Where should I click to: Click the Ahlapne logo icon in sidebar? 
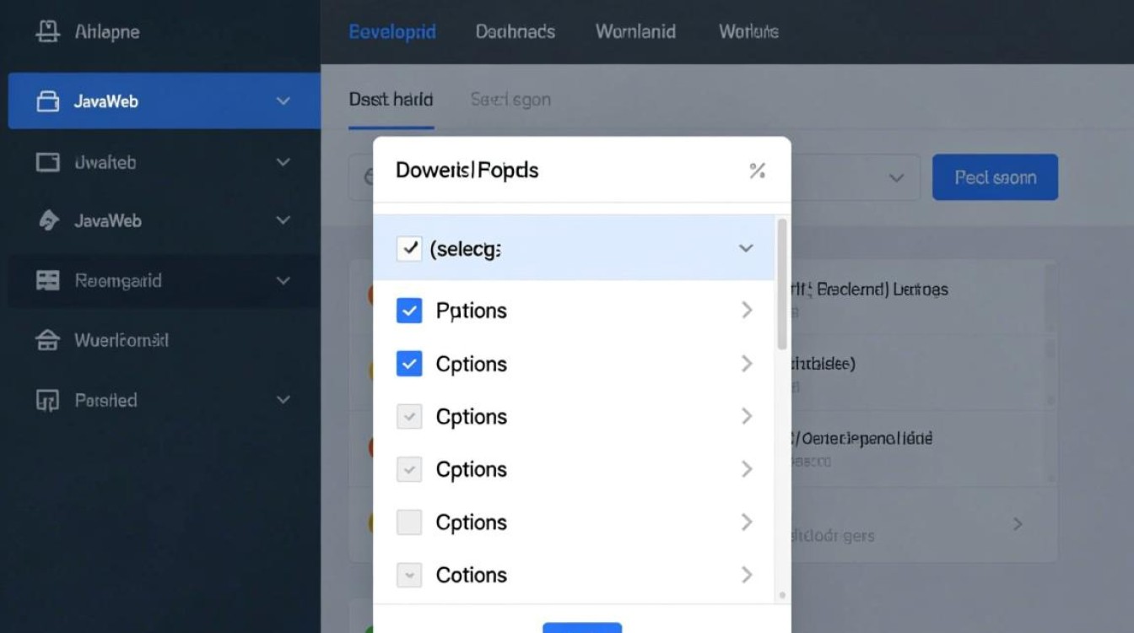(x=48, y=32)
